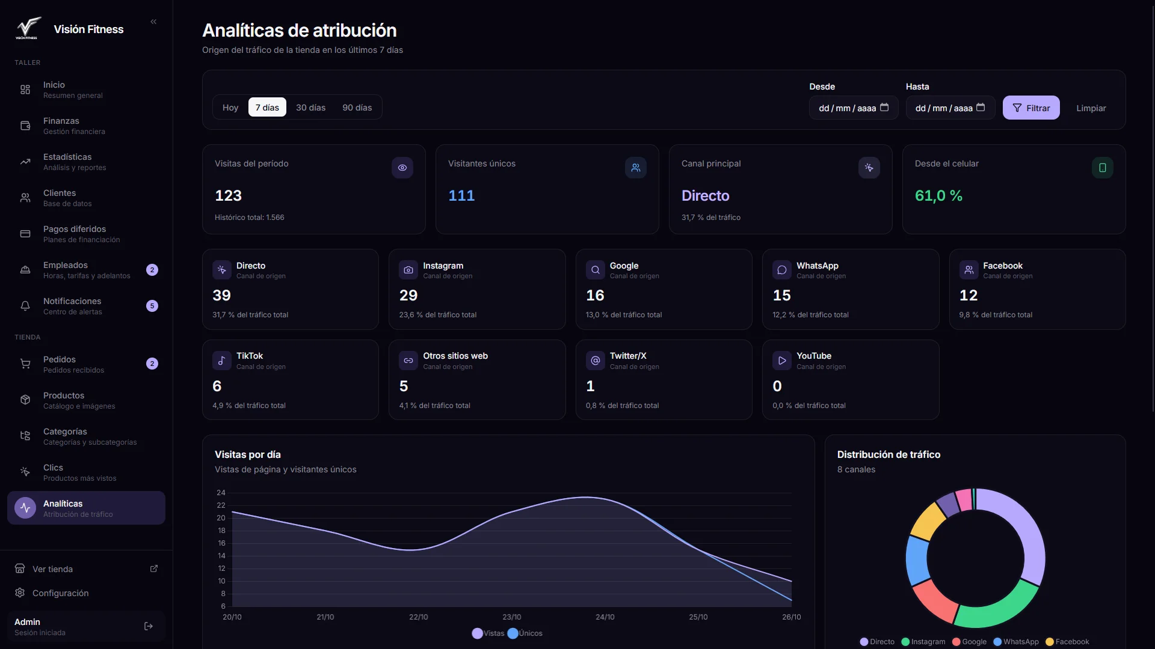Open the Hasta date field
Viewport: 1155px width, 649px height.
(950, 108)
